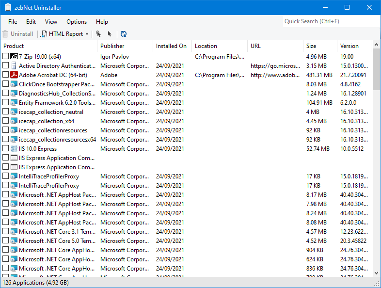Click the plain arrow cursor toolbar icon

coord(110,34)
